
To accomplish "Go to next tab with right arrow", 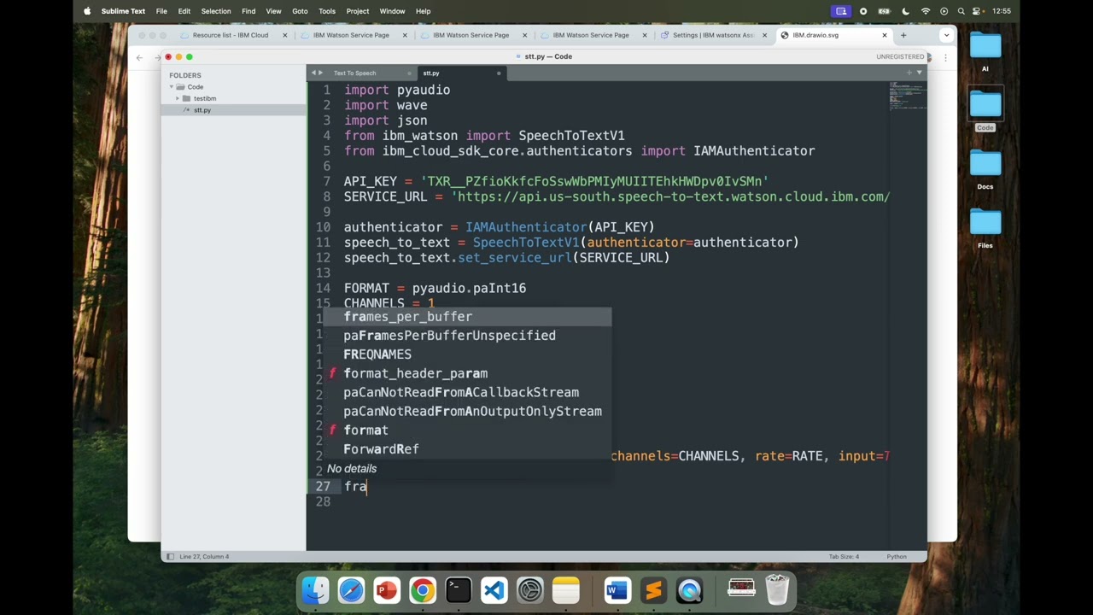I will pos(321,73).
